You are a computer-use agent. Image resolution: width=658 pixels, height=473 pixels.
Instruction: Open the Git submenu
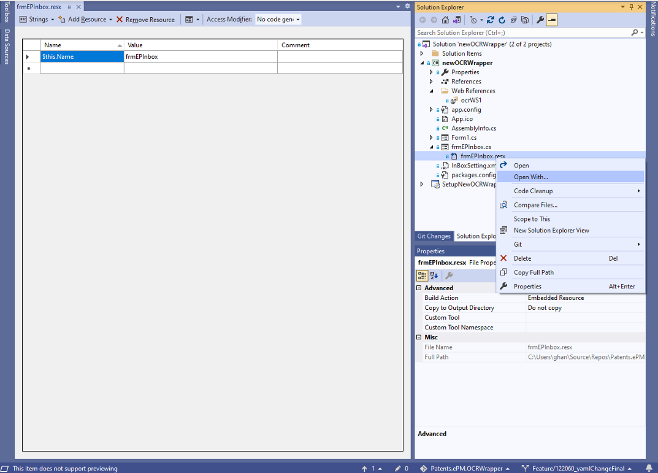(x=570, y=244)
